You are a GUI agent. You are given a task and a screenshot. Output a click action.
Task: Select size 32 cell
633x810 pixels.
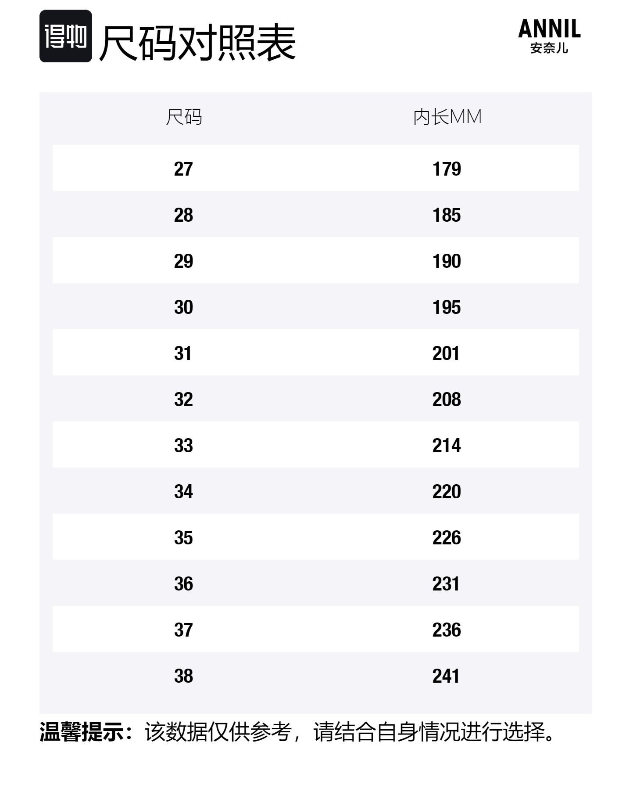pyautogui.click(x=183, y=400)
